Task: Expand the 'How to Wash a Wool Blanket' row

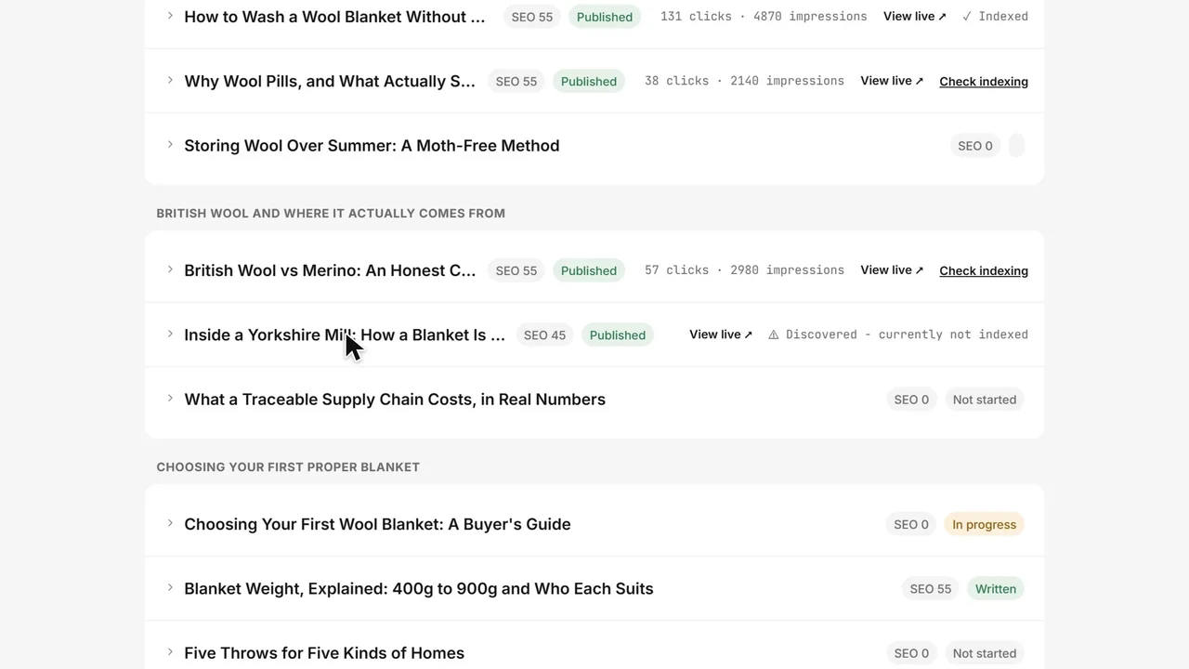Action: pos(170,16)
